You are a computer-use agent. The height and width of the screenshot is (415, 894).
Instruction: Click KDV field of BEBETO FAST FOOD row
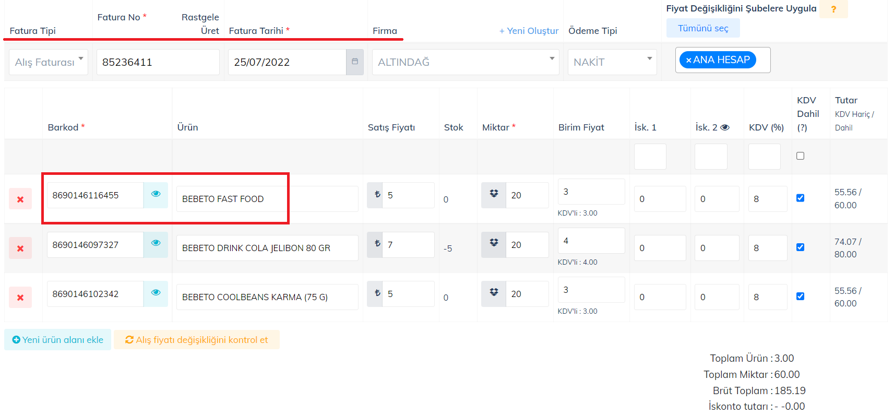(x=768, y=199)
